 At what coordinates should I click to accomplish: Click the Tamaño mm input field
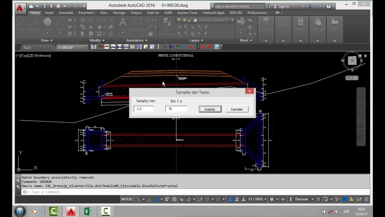point(143,109)
